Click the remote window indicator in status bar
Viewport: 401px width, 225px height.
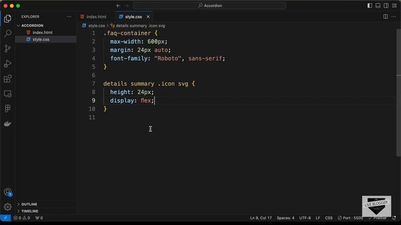[x=6, y=218]
